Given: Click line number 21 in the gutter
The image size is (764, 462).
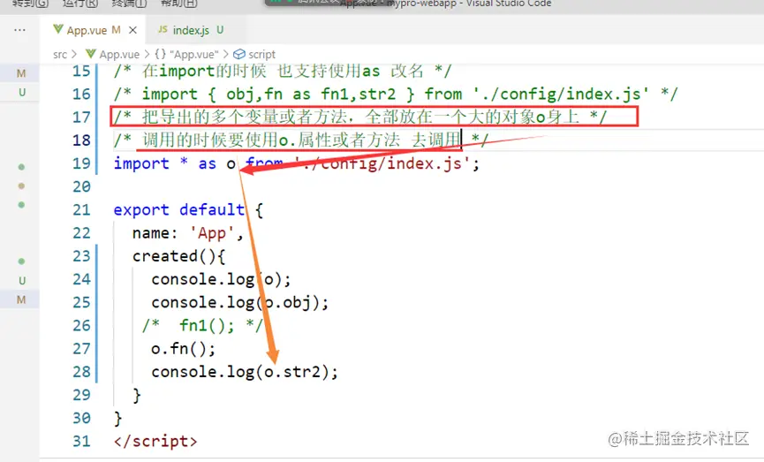Looking at the screenshot, I should point(81,210).
